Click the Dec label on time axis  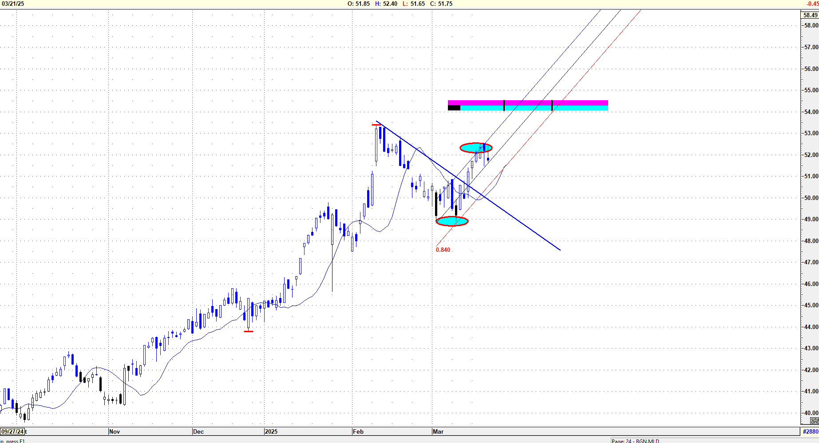click(x=198, y=431)
